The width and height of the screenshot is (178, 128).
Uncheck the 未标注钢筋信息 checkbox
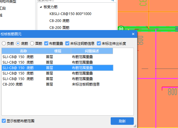click(67, 43)
